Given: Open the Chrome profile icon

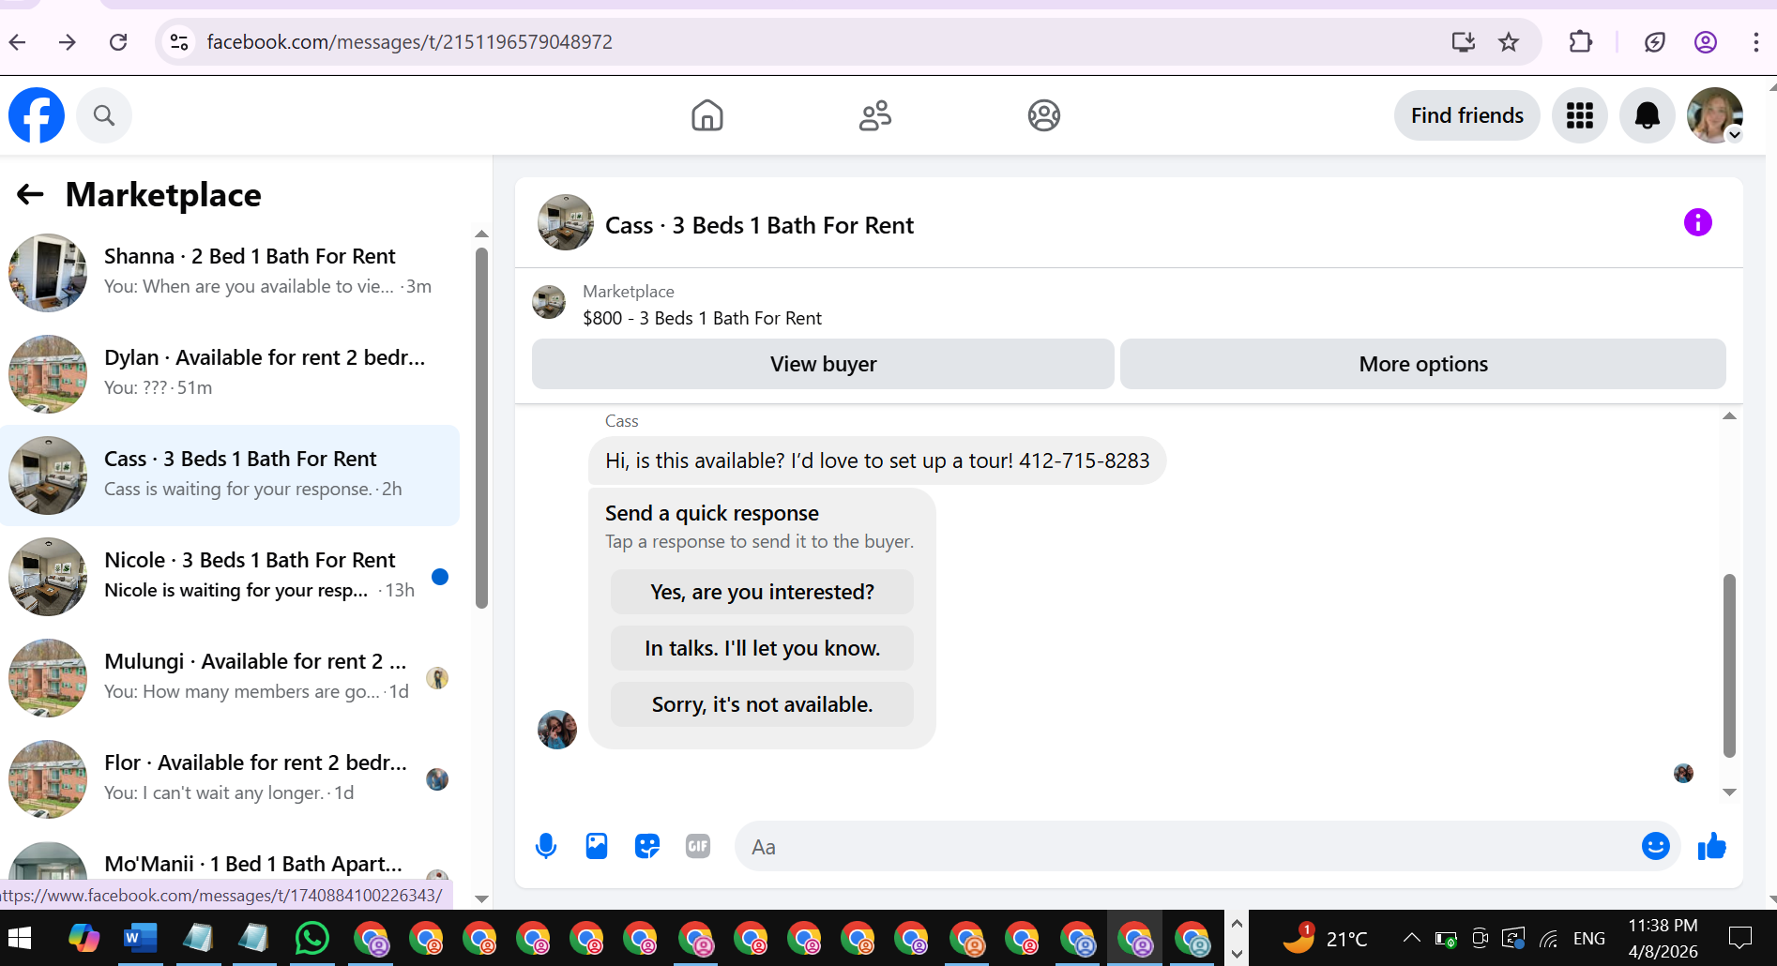Looking at the screenshot, I should 1706,42.
